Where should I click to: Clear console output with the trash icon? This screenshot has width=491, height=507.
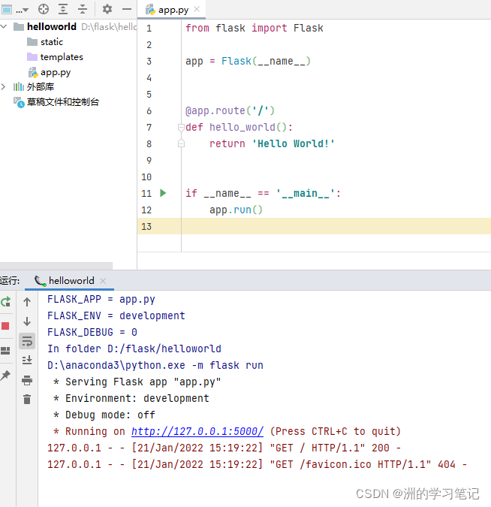(x=27, y=400)
